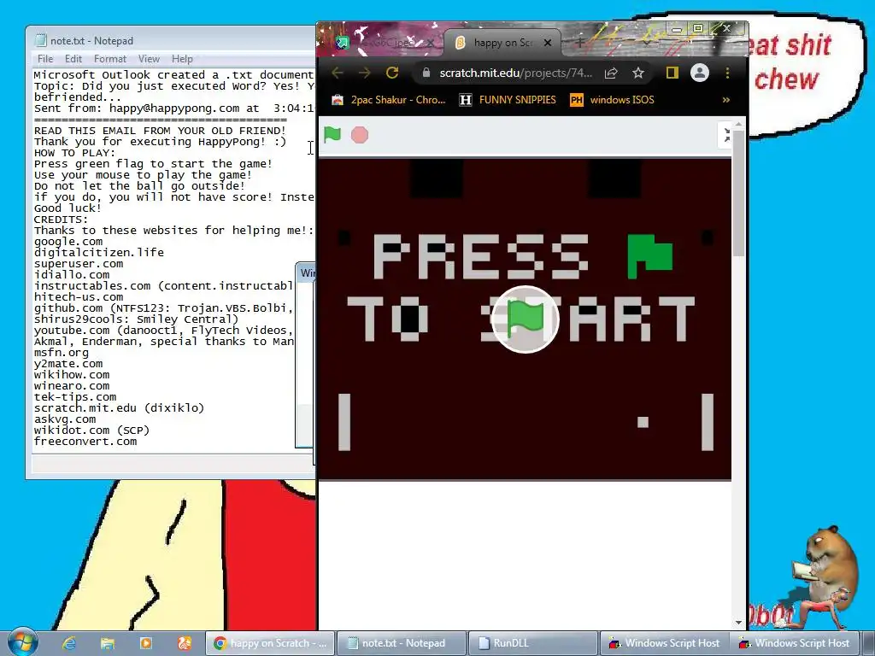Go forward in Chrome

[x=364, y=73]
